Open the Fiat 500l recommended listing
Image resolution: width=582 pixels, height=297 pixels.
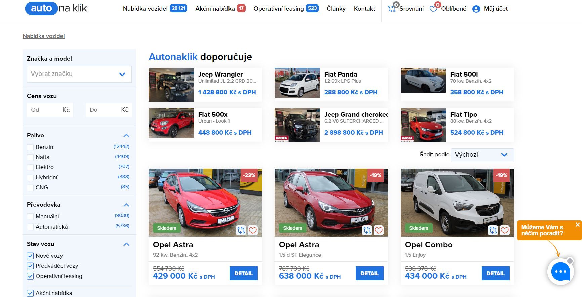(457, 85)
